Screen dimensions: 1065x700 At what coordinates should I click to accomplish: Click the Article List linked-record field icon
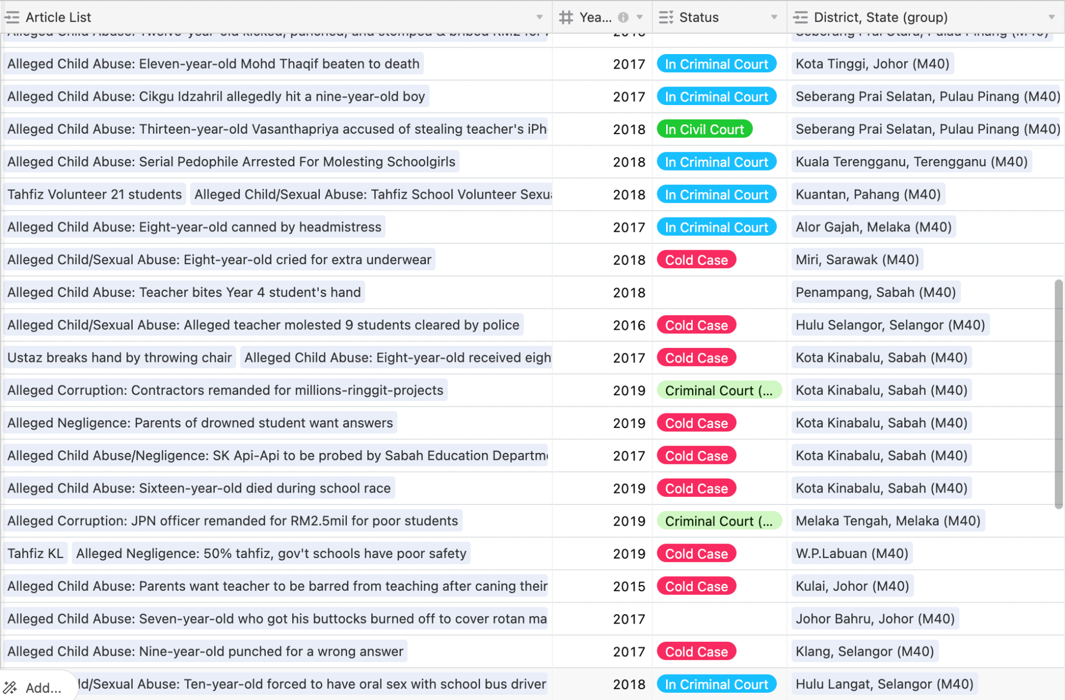click(x=12, y=18)
